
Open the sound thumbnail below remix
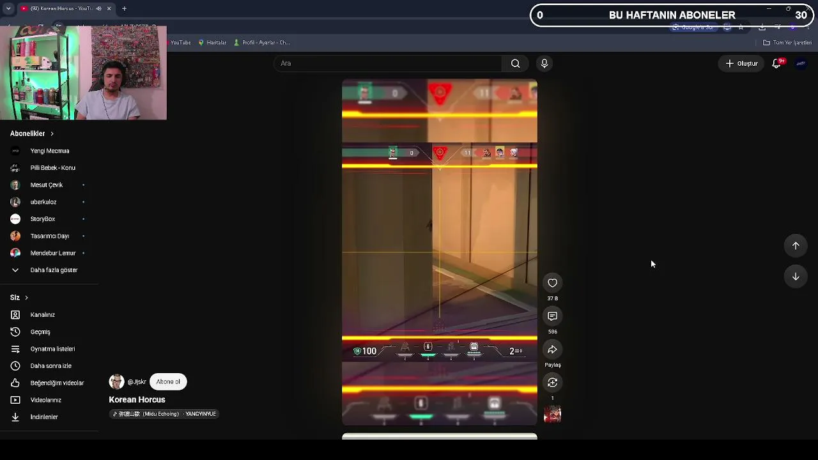(x=553, y=415)
